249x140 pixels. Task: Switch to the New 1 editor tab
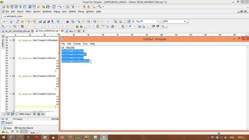[73, 31]
